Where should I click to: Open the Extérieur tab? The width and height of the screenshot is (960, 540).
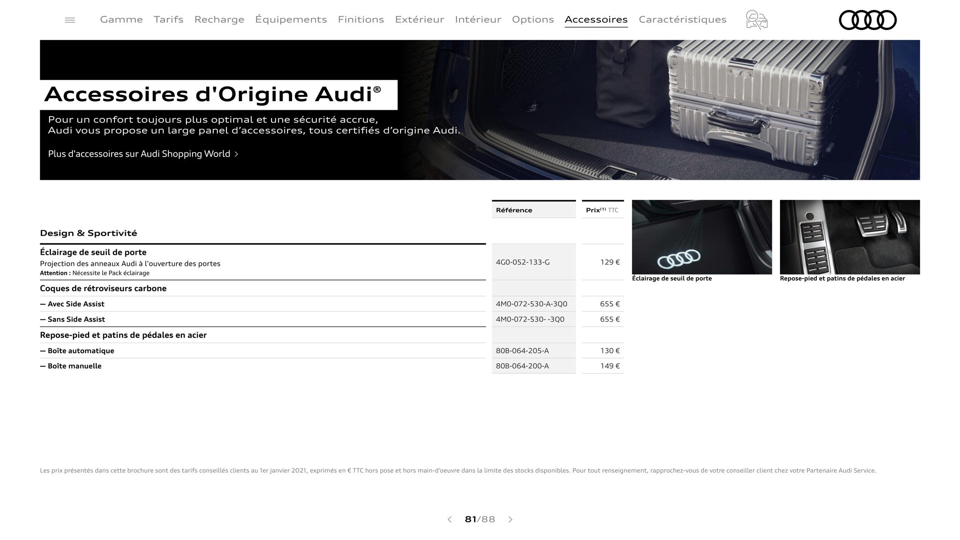419,19
